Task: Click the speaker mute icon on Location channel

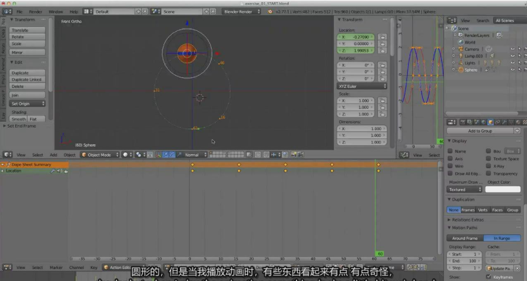Action: pos(59,171)
